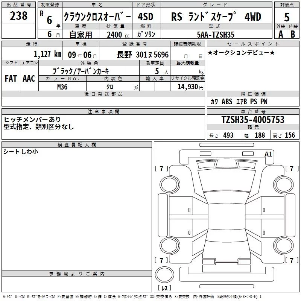301x301 pixels.
Task: Click air conditioner value AAC
Action: (29, 79)
